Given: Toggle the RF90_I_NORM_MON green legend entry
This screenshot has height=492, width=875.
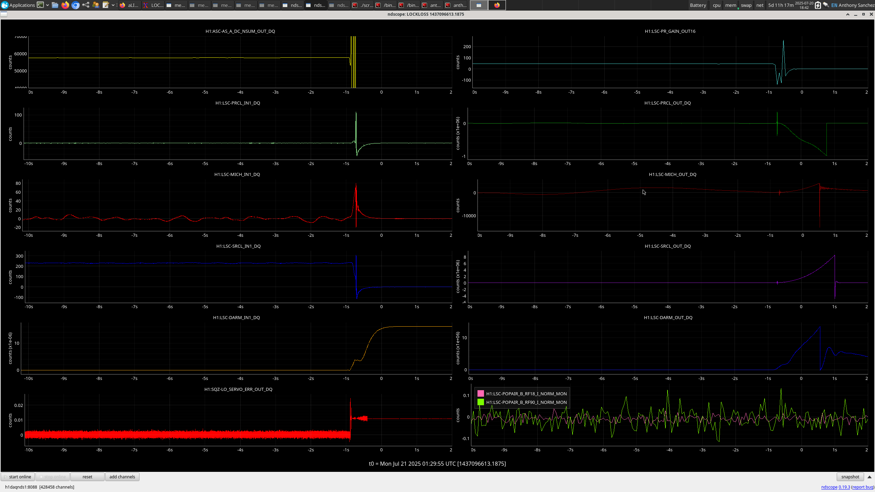Looking at the screenshot, I should [526, 402].
